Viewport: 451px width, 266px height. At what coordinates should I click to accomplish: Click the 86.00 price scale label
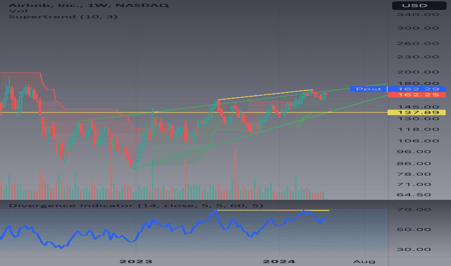point(414,163)
